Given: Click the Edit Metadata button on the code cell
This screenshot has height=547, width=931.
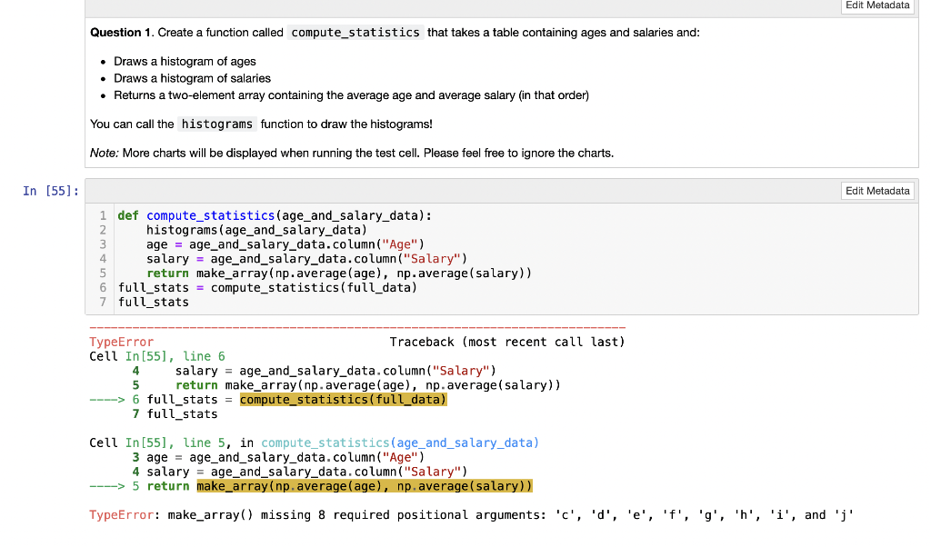Looking at the screenshot, I should (x=876, y=190).
